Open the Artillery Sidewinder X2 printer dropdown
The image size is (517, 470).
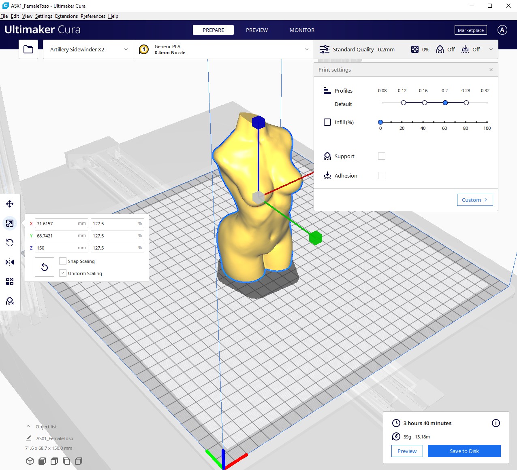[x=88, y=49]
